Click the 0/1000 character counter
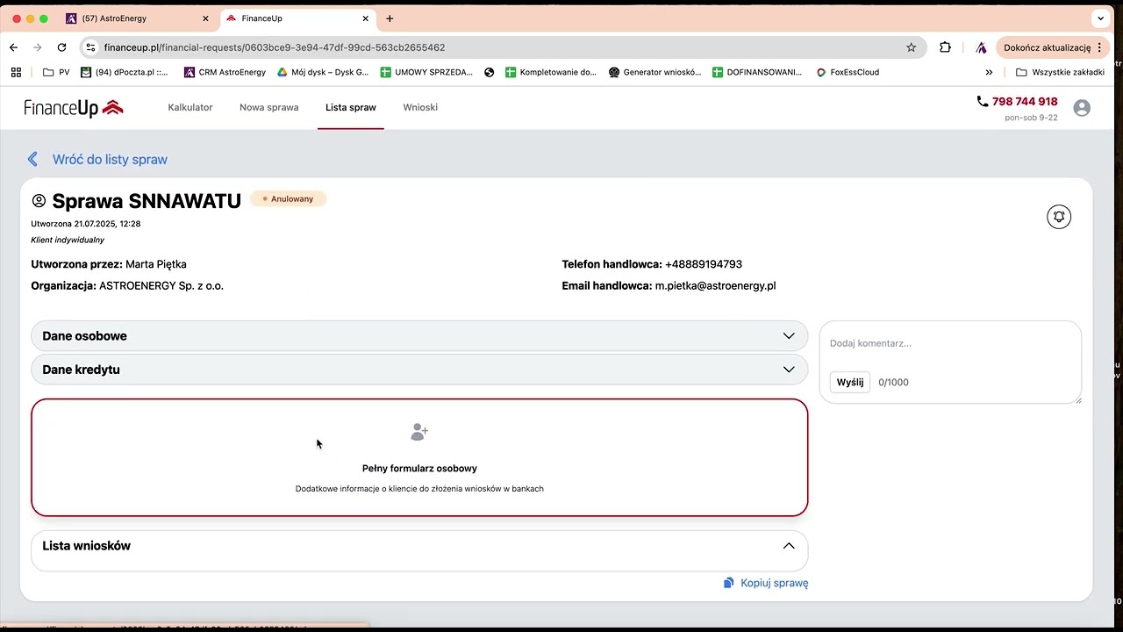Image resolution: width=1123 pixels, height=632 pixels. coord(893,383)
